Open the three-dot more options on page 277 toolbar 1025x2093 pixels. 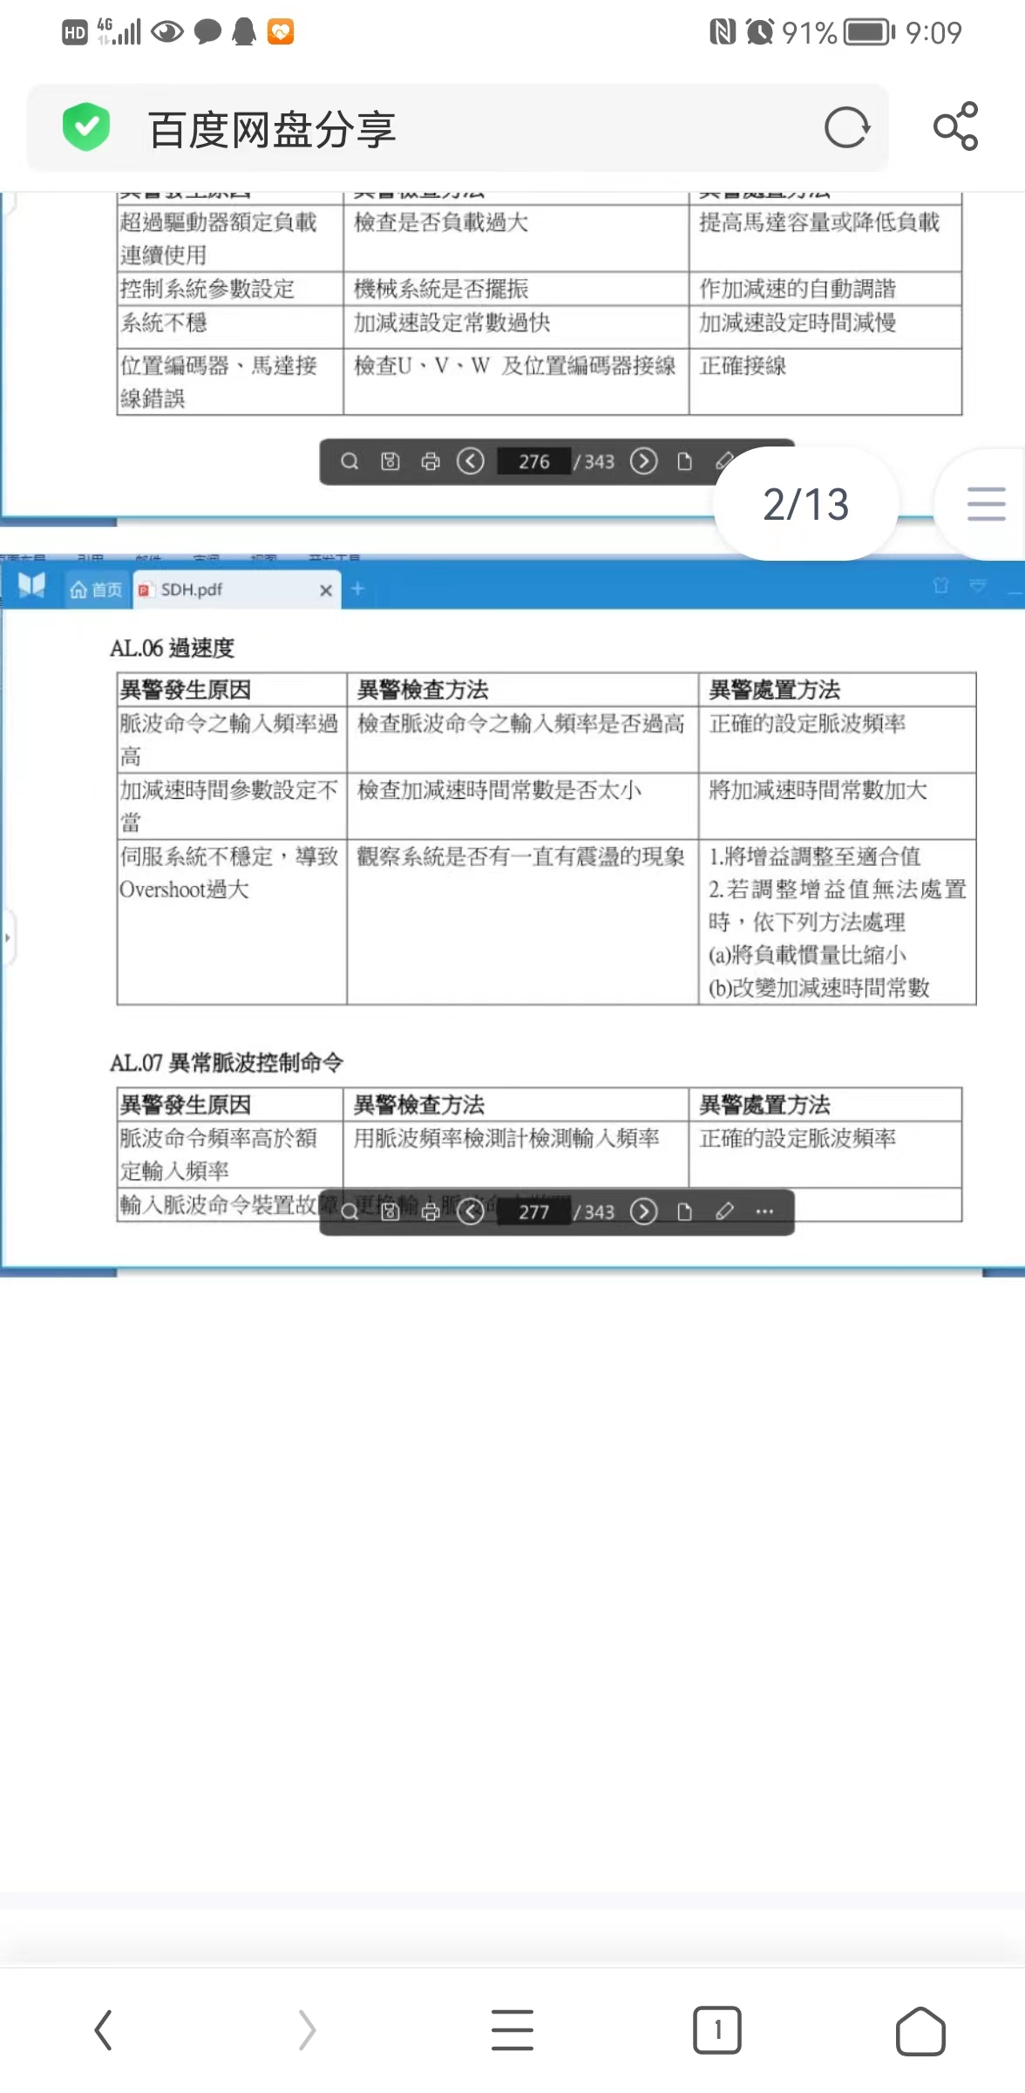(764, 1211)
